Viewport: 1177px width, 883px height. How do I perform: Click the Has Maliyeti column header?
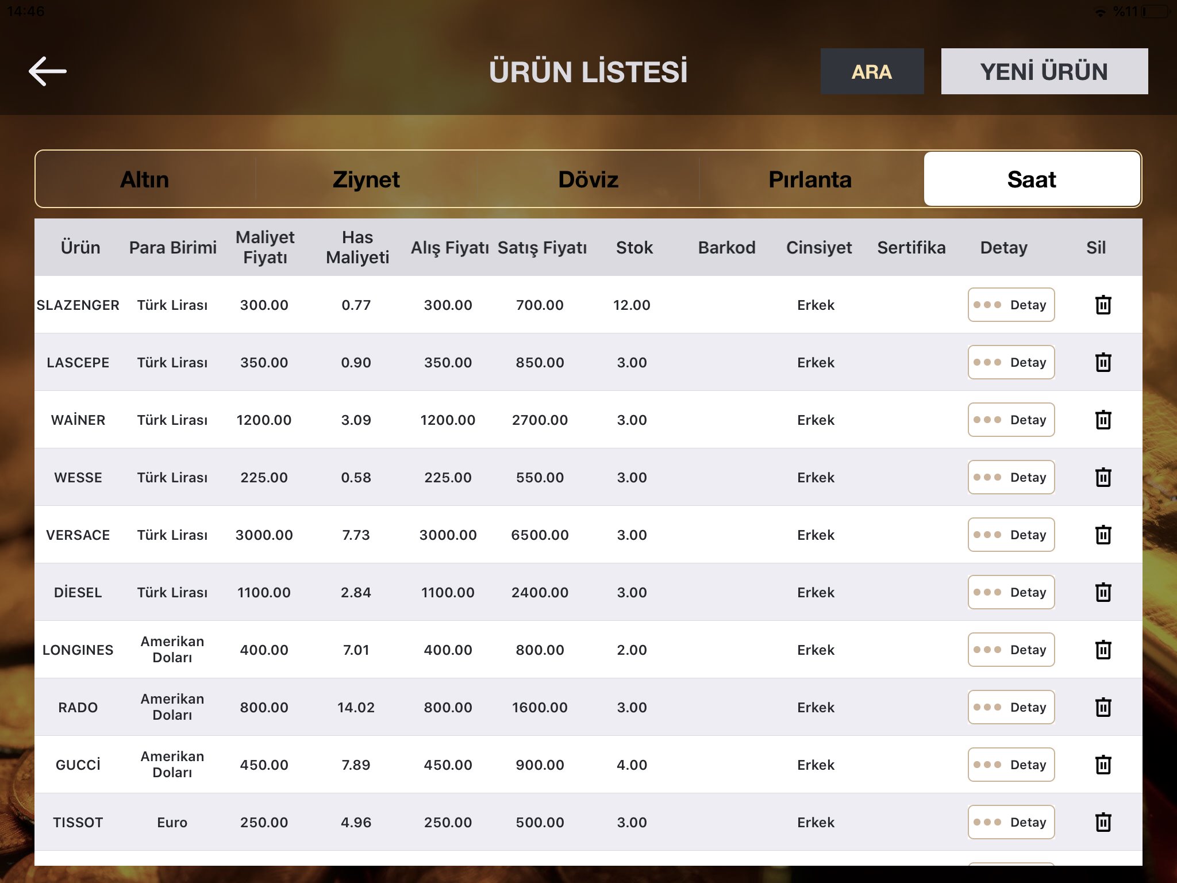[357, 247]
